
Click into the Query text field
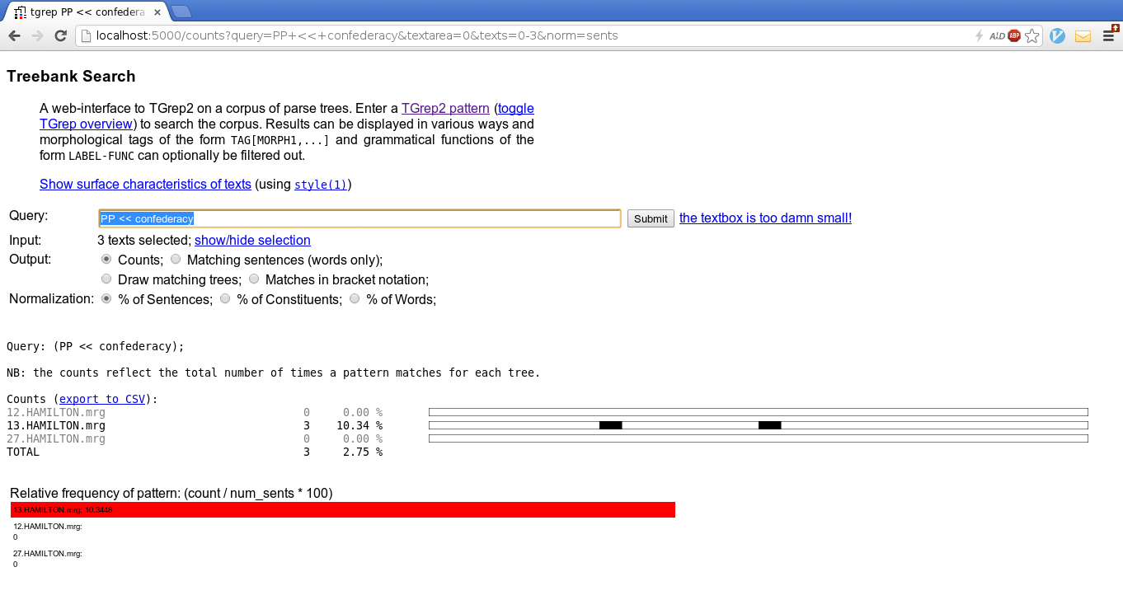(359, 218)
